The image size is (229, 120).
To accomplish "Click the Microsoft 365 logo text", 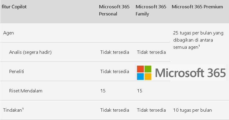I will (191, 73).
